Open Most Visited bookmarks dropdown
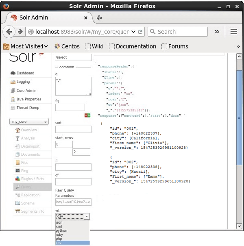Image resolution: width=244 pixels, height=246 pixels. coord(26,46)
